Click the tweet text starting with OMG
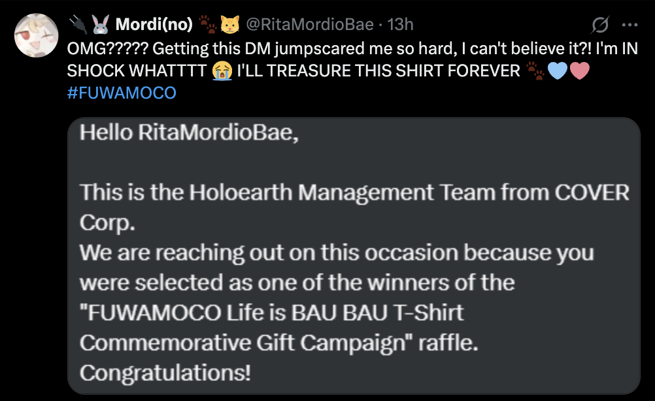Viewport: 655px width, 401px height. [352, 59]
